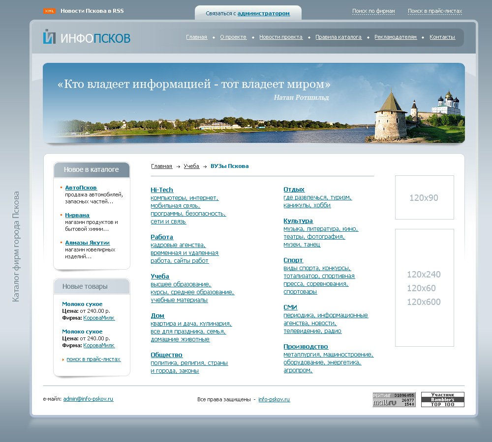Click admin@info-pskov.ru email link
This screenshot has height=442, width=492.
(88, 399)
